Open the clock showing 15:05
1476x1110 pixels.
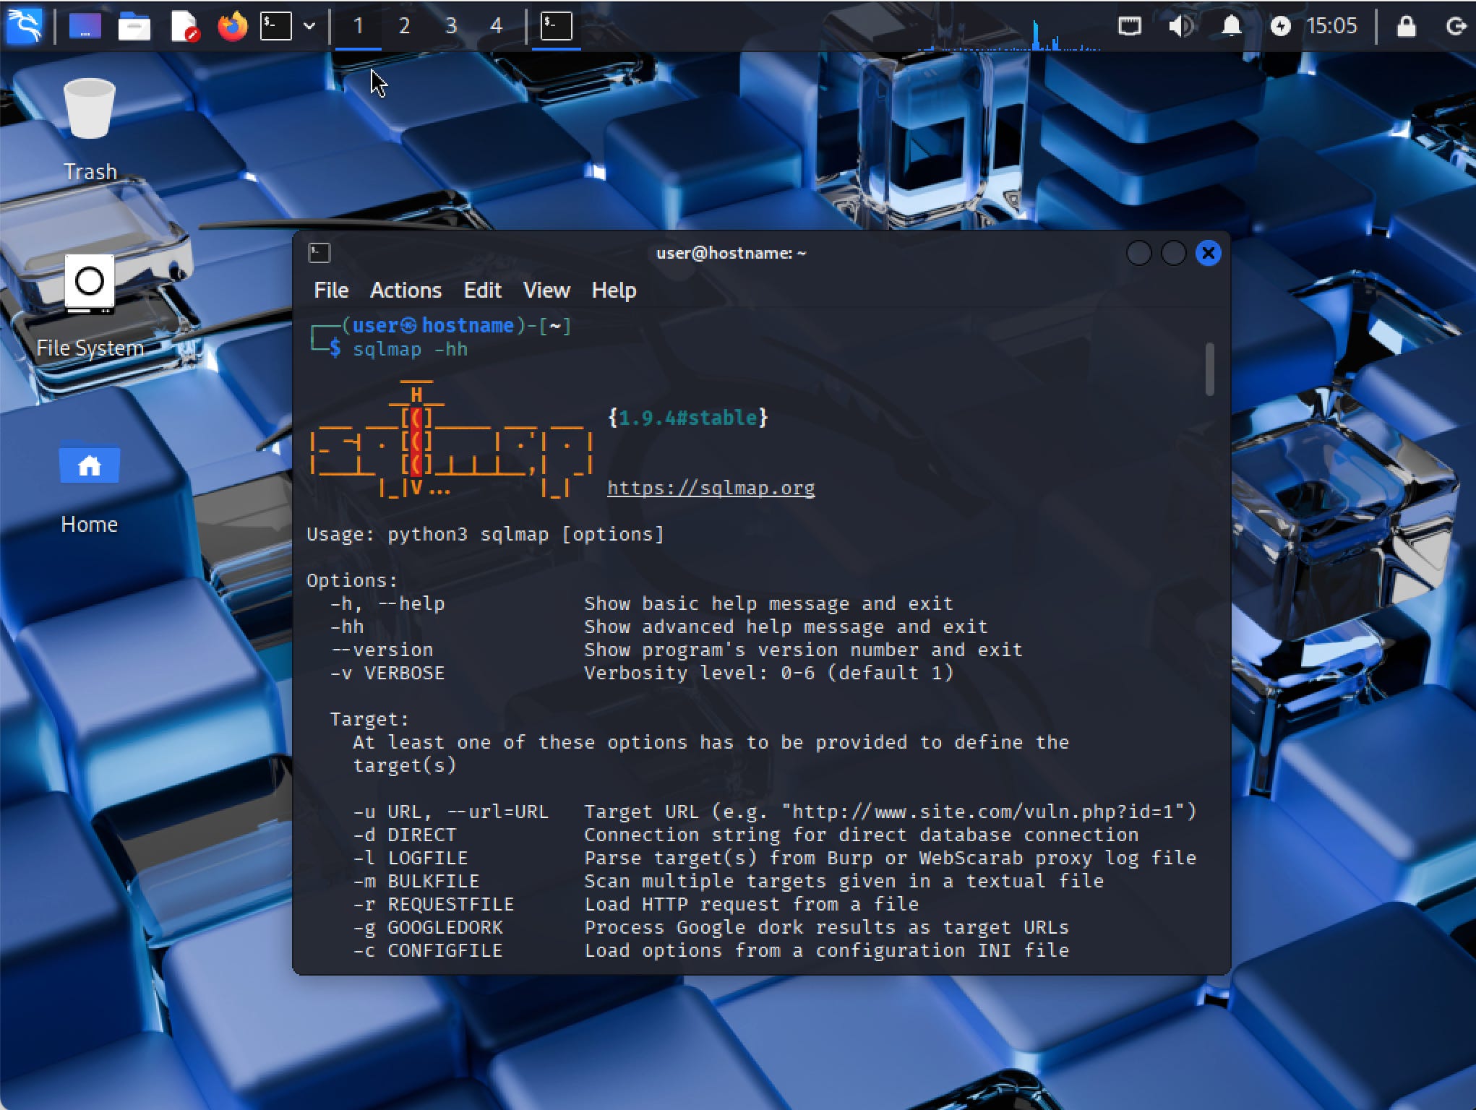[x=1334, y=26]
